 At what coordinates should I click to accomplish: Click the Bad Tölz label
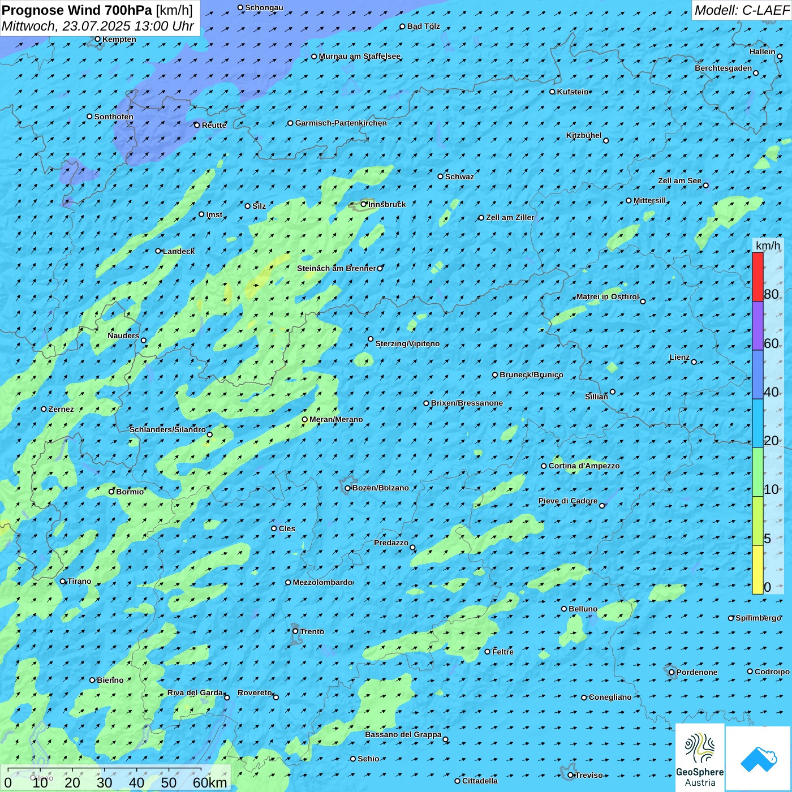[x=424, y=26]
